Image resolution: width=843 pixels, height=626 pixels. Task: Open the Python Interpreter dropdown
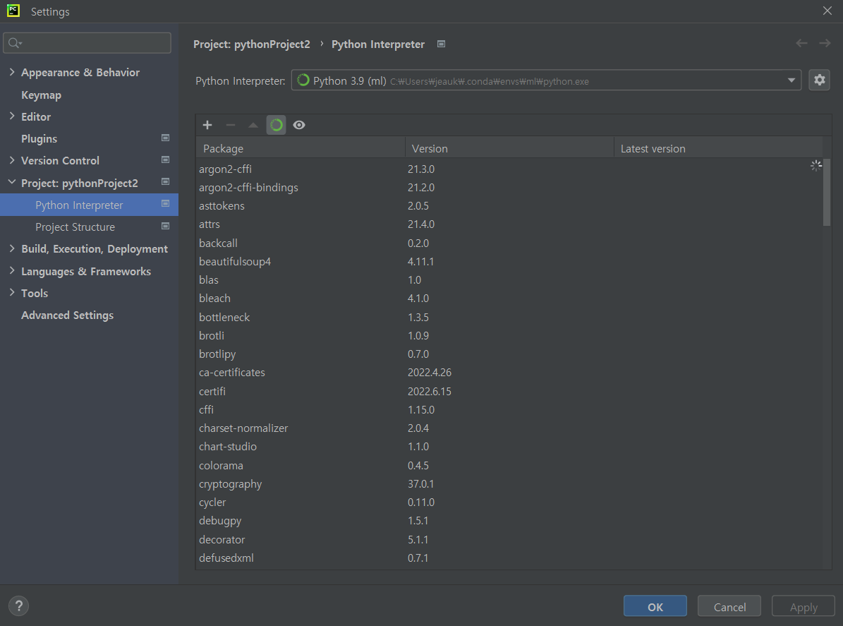(x=546, y=80)
